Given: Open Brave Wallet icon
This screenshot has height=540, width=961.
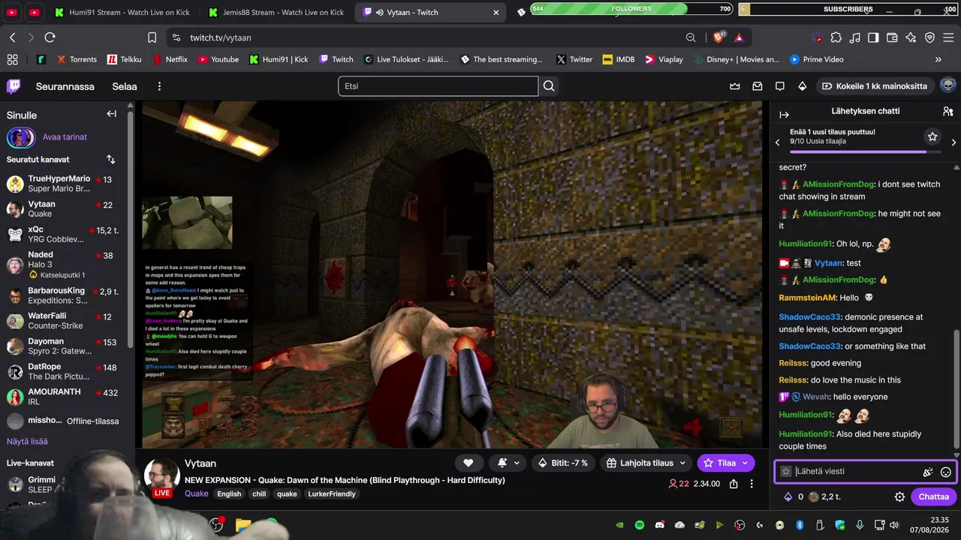Looking at the screenshot, I should point(892,37).
